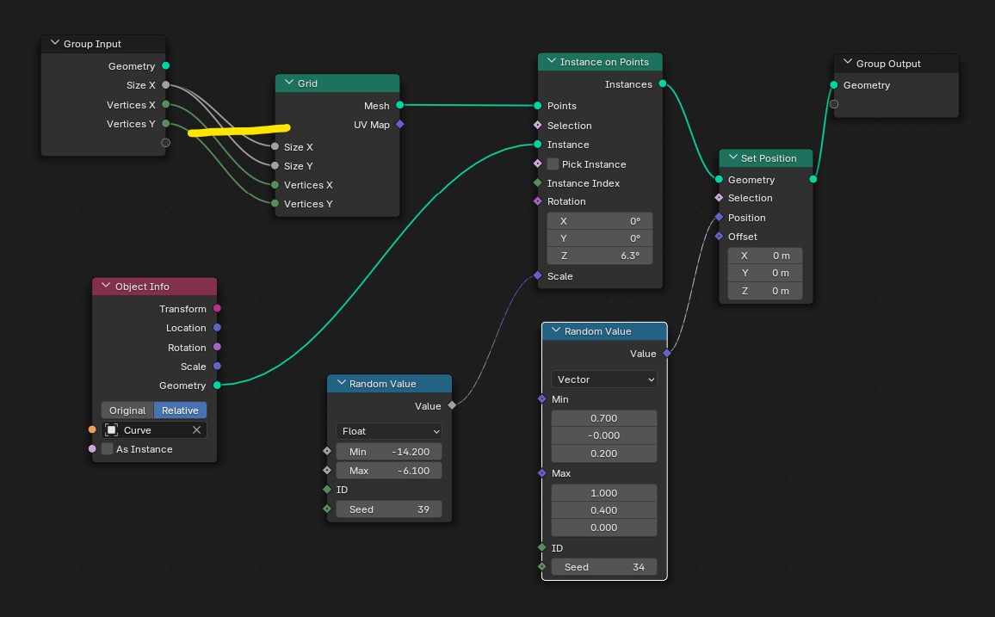Click the Seed 39 field

pyautogui.click(x=388, y=509)
